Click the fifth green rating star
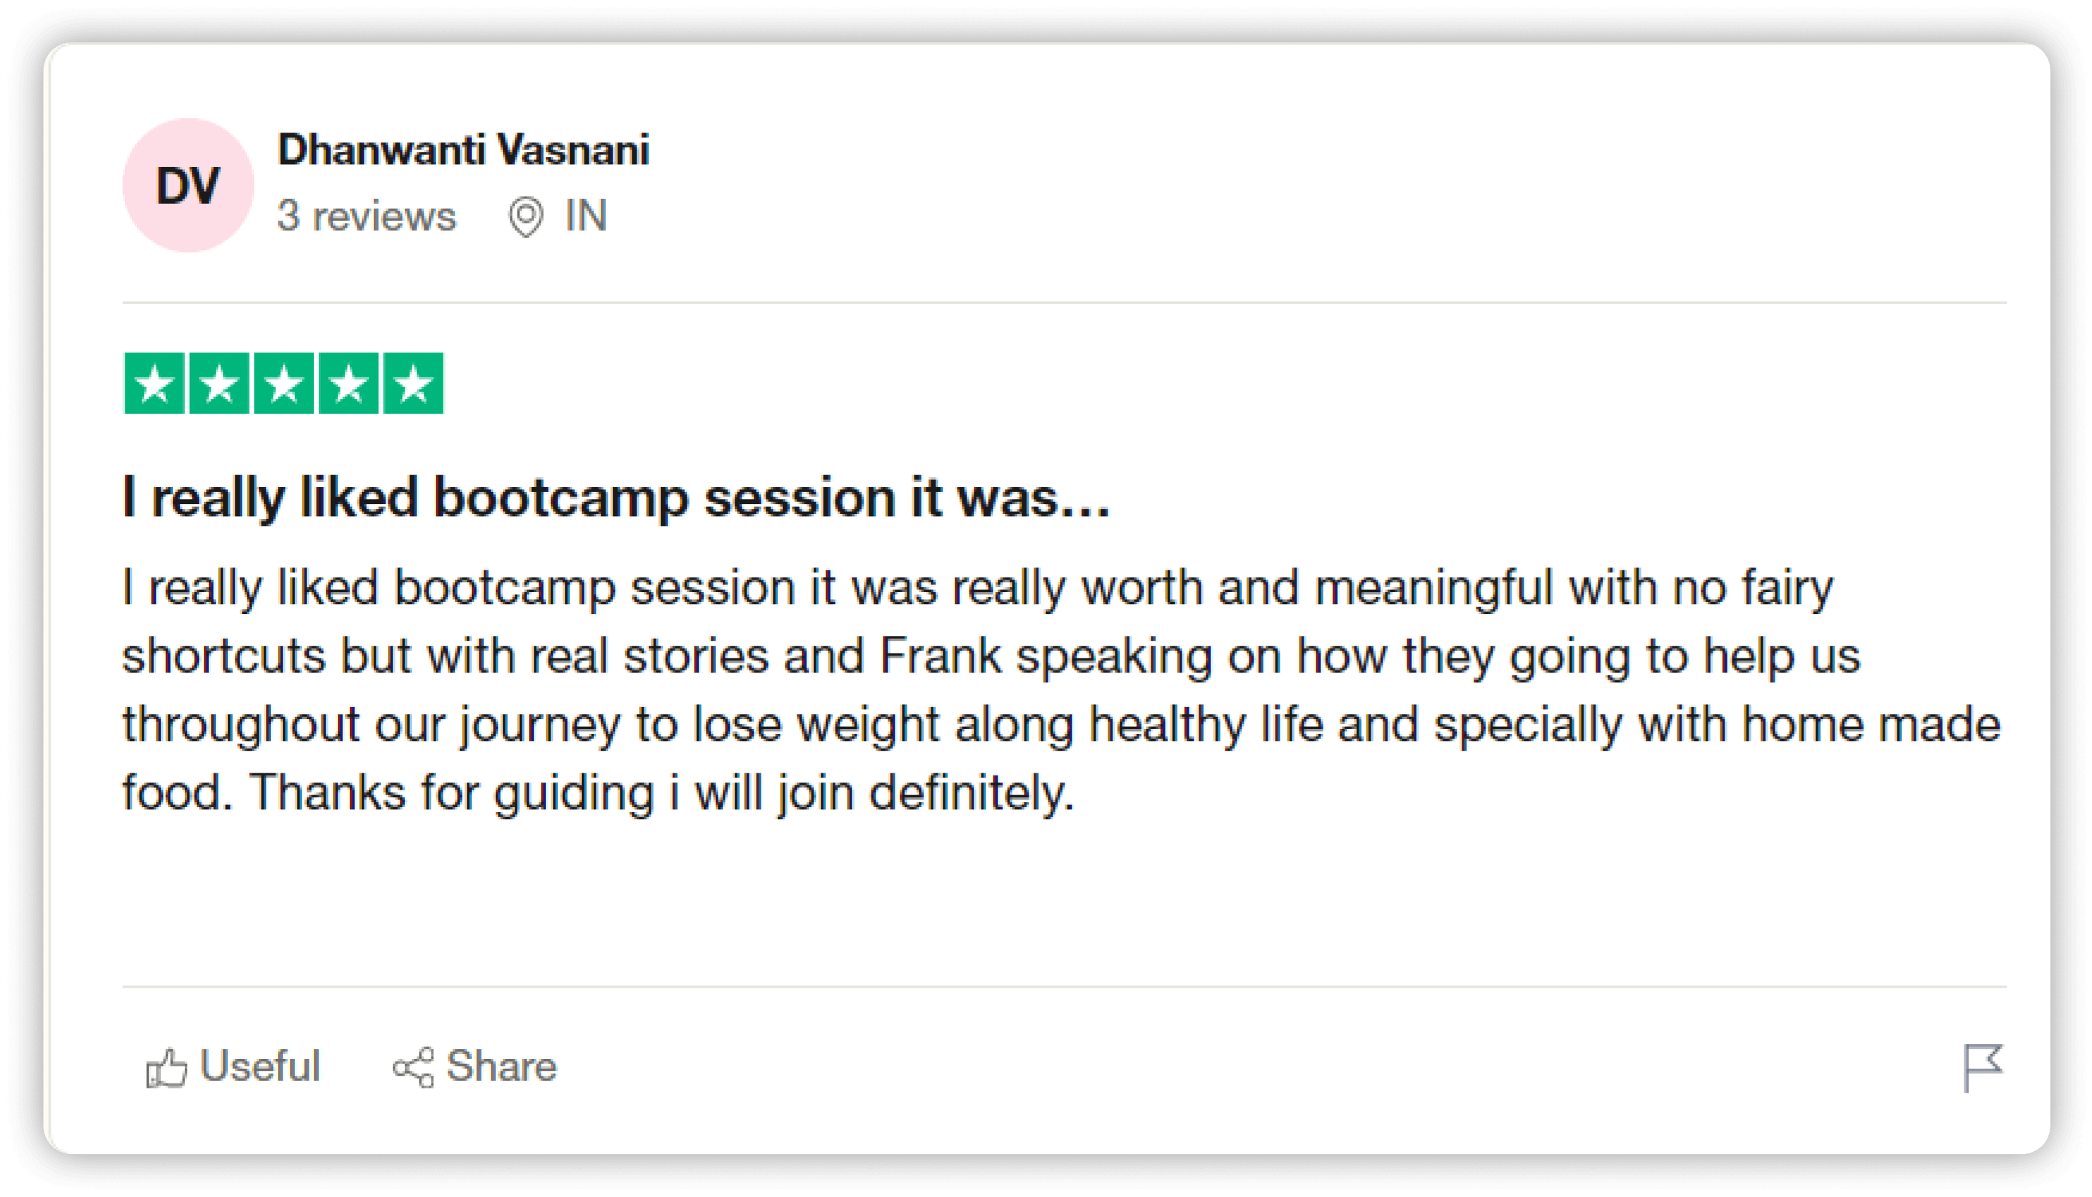Screen dimensions: 2092x1197 (x=413, y=384)
